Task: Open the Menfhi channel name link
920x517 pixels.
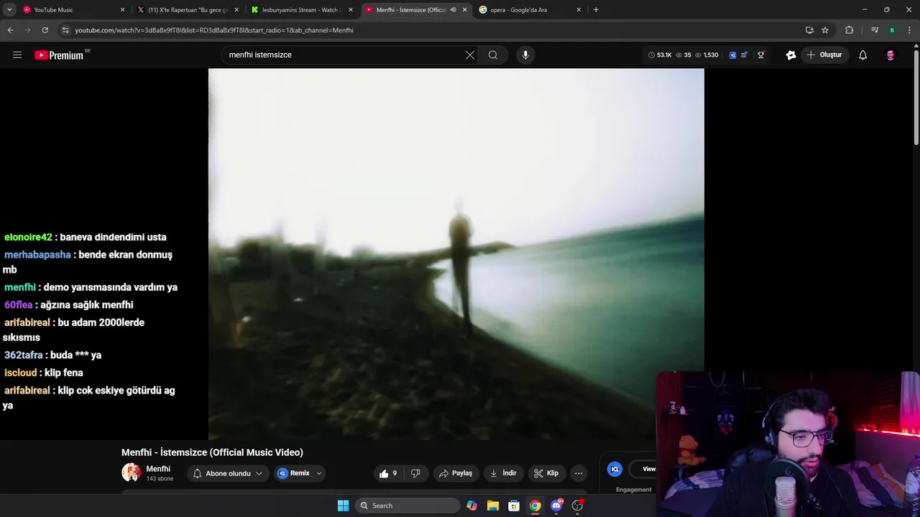Action: (x=158, y=469)
